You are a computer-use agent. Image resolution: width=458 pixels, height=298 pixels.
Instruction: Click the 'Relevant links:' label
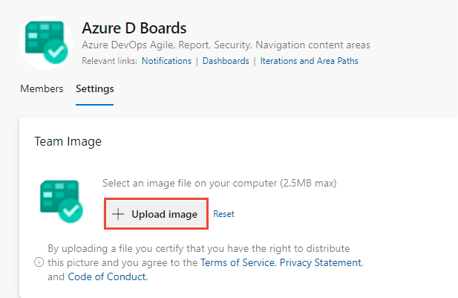point(110,61)
